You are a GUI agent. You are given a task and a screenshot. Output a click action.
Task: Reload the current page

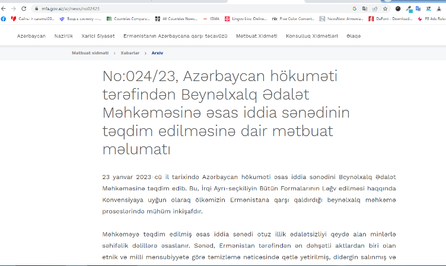[x=24, y=9]
